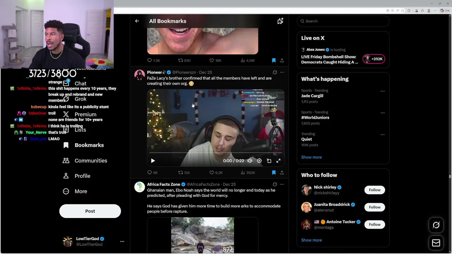Open Profile in sidebar
This screenshot has width=452, height=254.
(x=77, y=176)
